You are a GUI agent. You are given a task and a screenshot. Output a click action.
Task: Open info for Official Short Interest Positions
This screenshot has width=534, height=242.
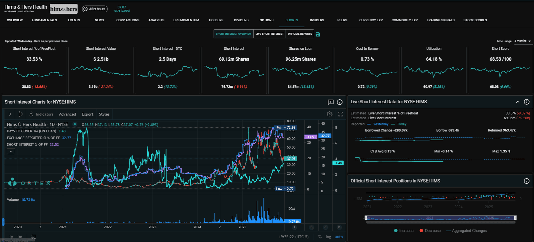[x=527, y=181]
